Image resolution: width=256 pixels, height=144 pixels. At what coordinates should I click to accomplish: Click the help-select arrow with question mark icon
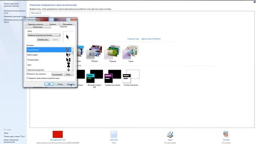coord(68,55)
